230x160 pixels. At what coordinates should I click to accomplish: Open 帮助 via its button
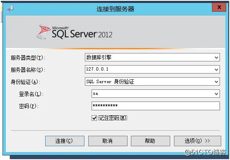[151, 141]
